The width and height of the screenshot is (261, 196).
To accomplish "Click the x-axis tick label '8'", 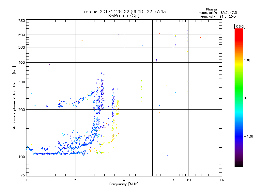I will click(173, 180).
